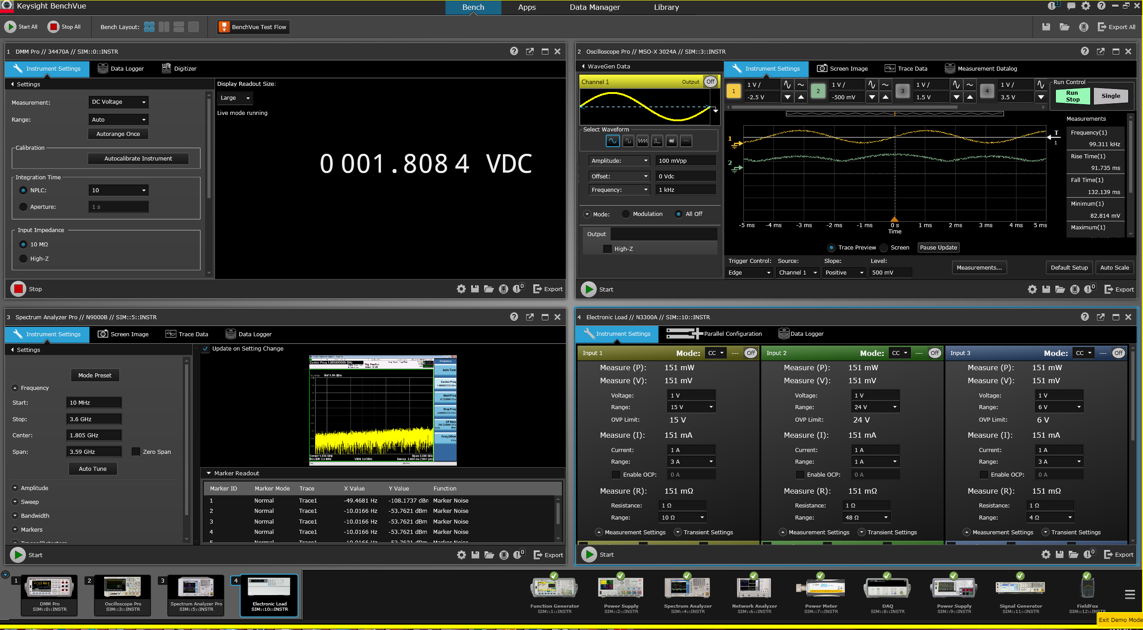Toggle Channel 1 Output on in WaveGen

tap(710, 81)
